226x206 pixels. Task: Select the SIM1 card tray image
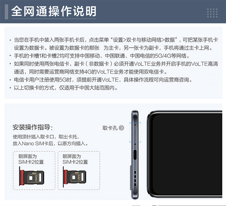(x=74, y=176)
